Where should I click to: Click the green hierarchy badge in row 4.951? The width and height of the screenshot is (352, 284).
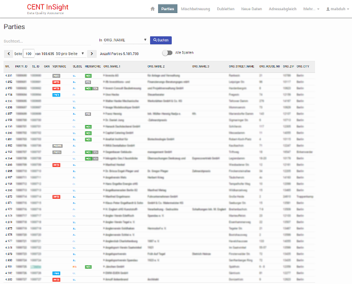pos(88,75)
